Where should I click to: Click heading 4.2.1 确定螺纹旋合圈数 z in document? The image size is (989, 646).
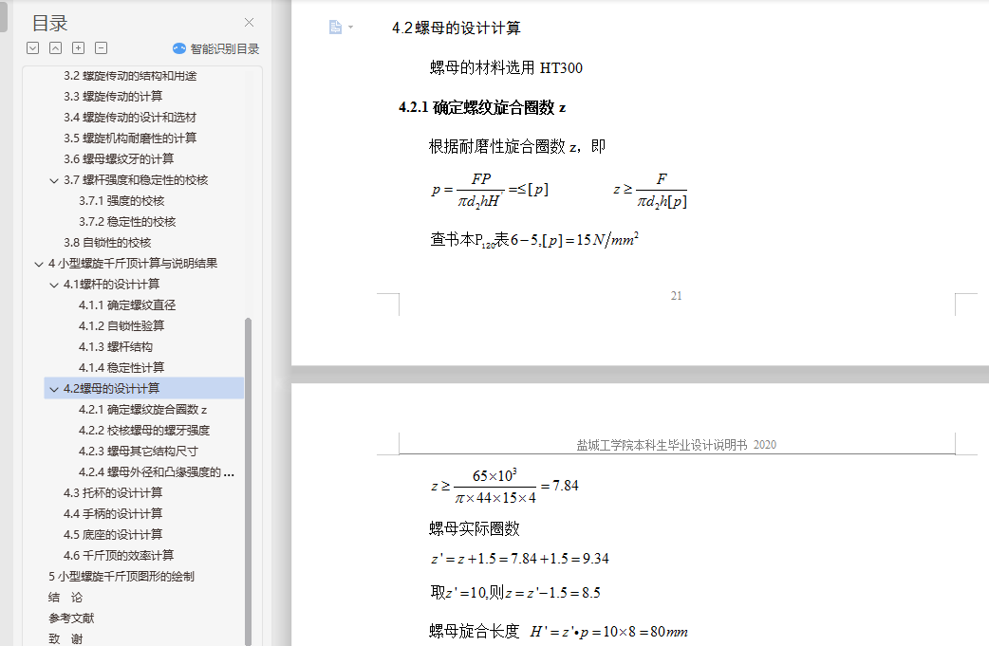pyautogui.click(x=482, y=107)
